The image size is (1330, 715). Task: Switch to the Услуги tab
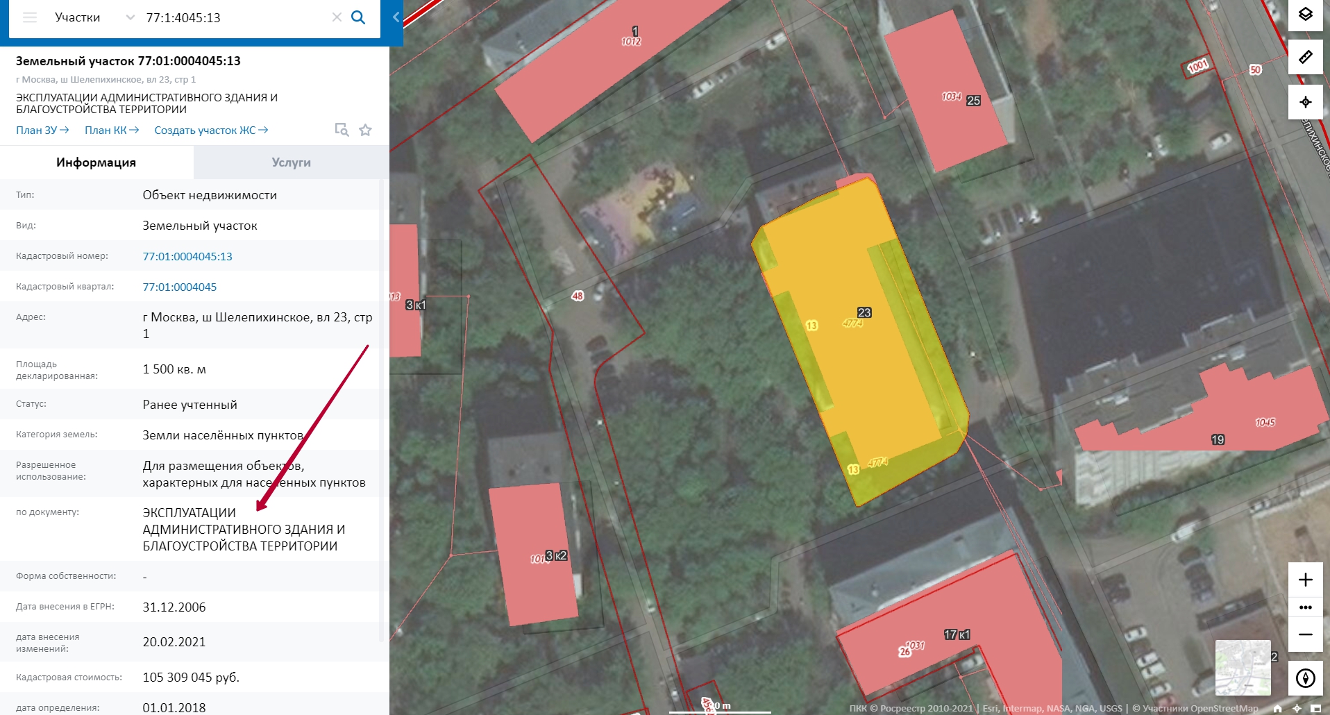coord(291,162)
